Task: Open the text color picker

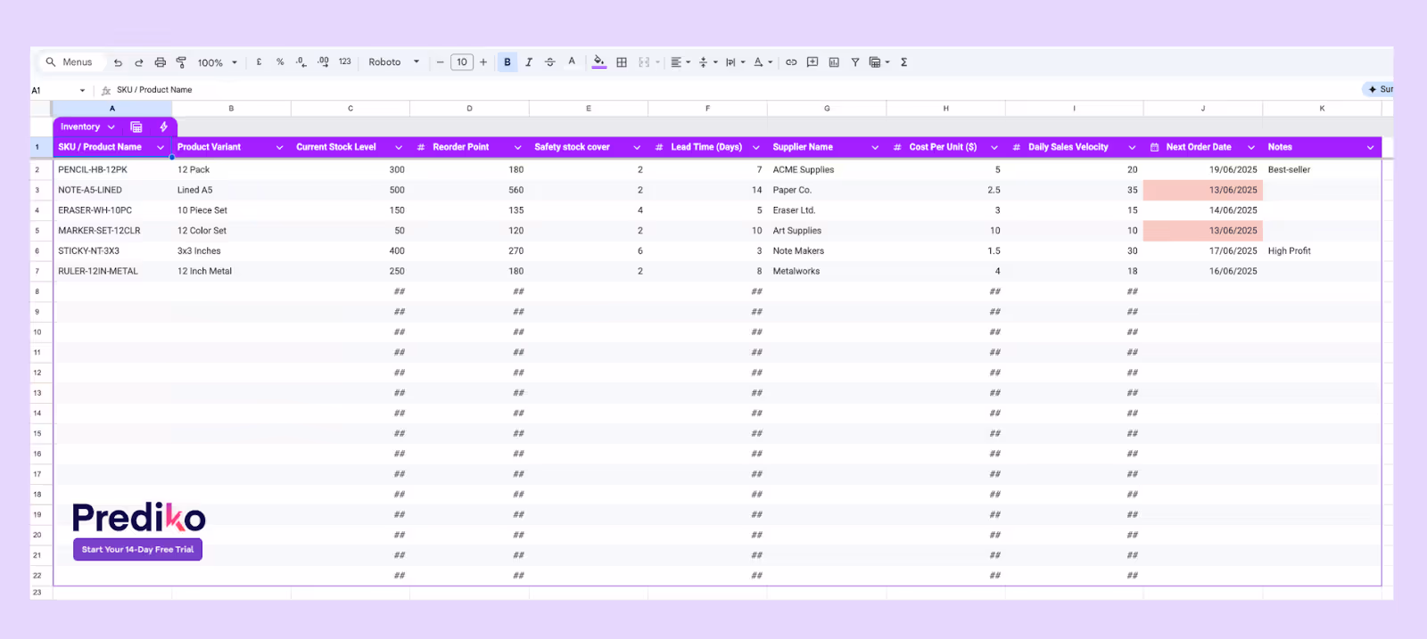Action: tap(572, 62)
